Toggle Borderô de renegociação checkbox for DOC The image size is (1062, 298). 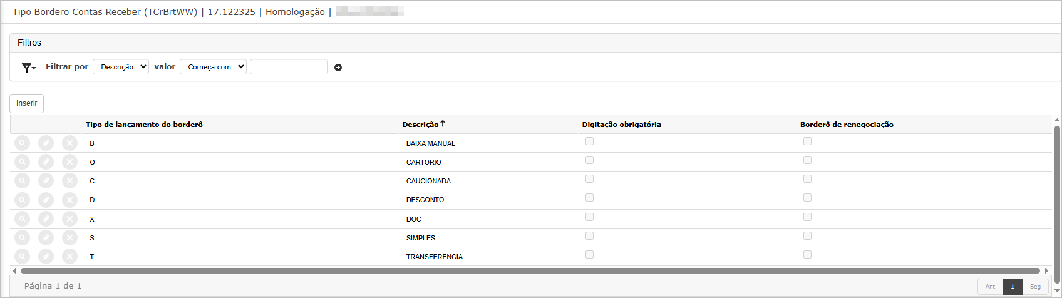(807, 217)
